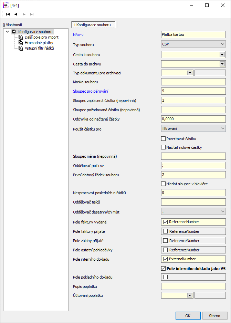Click the Název field with Platba kartou
Viewport: 231px width, 323px height.
click(193, 34)
